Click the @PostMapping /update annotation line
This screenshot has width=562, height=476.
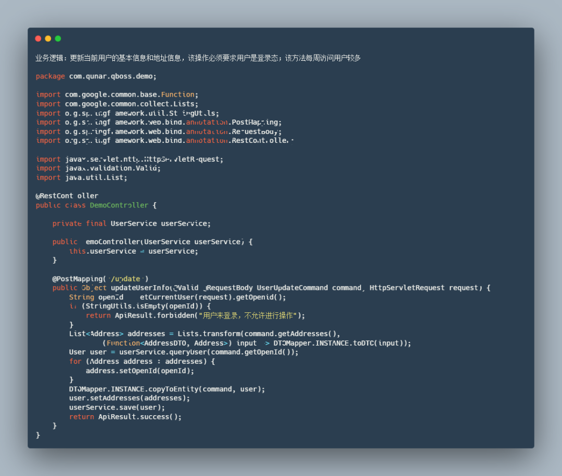click(100, 279)
